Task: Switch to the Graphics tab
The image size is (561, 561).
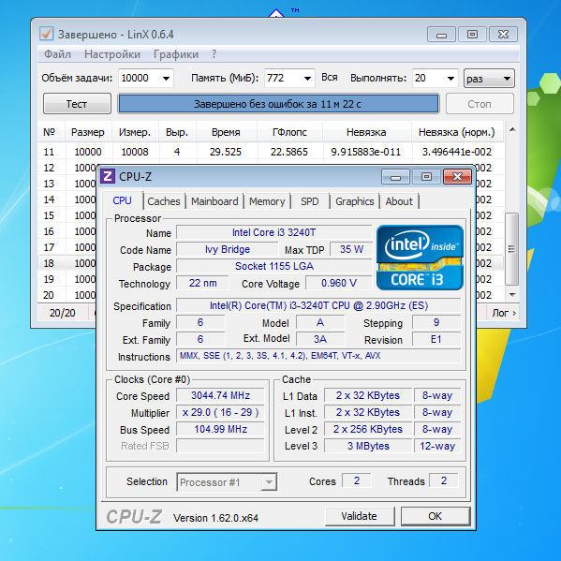Action: coord(355,201)
